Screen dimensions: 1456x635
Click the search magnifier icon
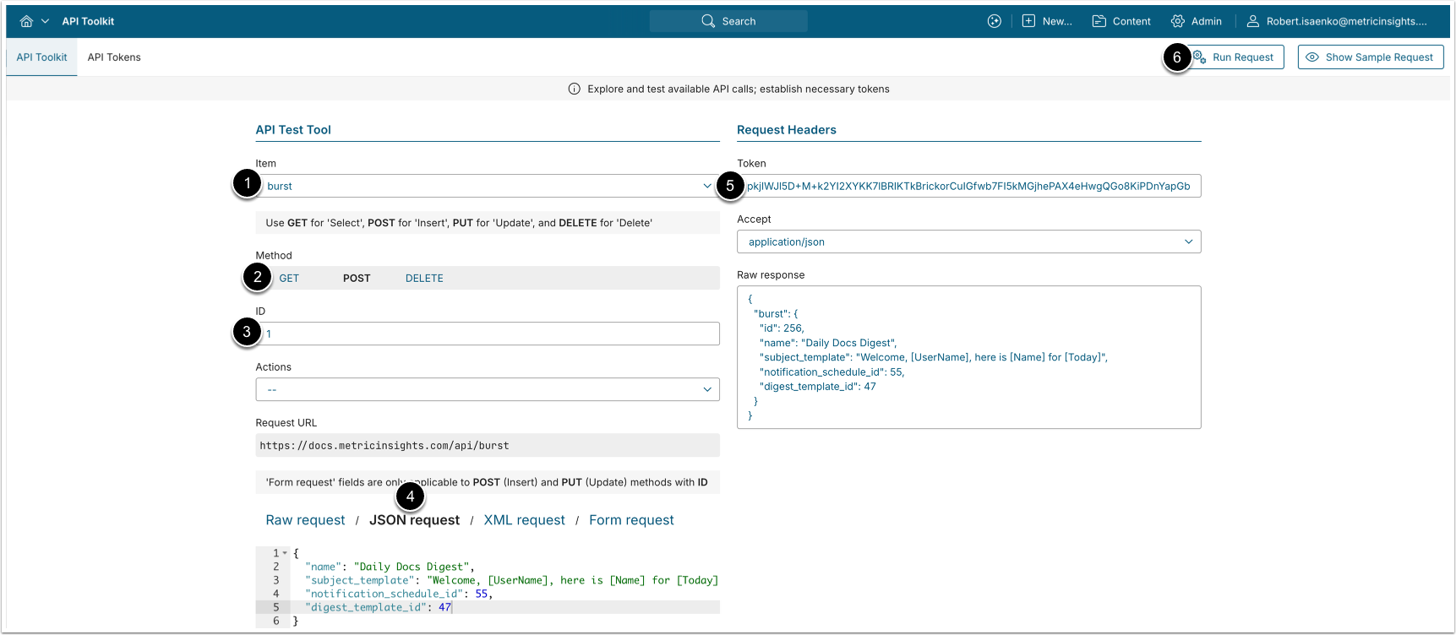(x=708, y=21)
